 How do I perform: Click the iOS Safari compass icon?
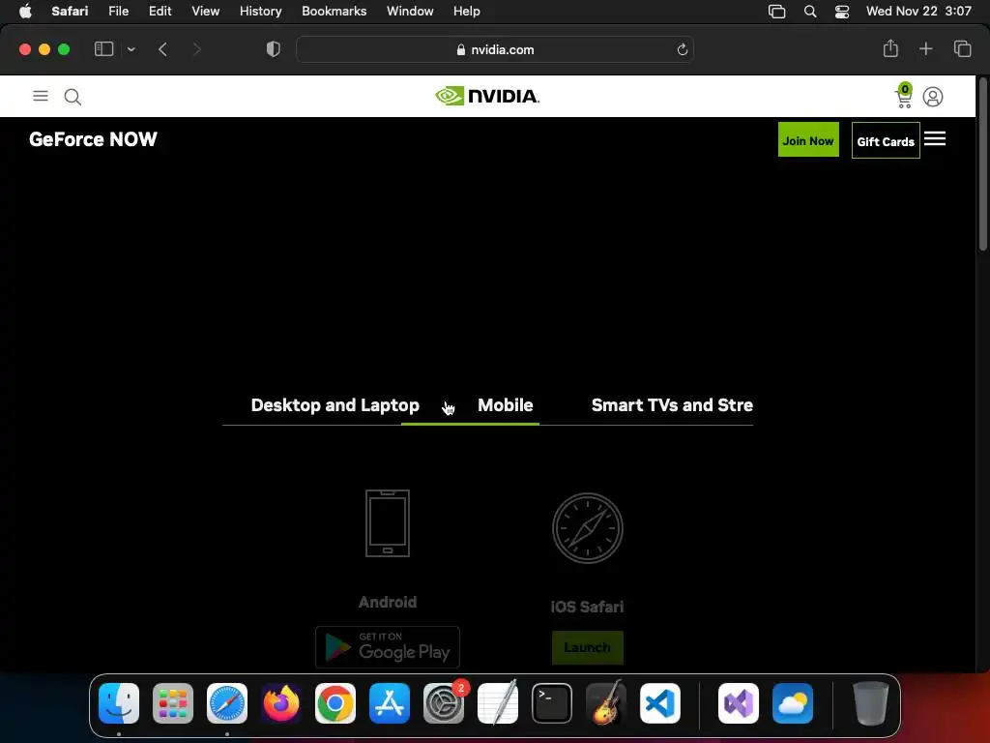pos(587,528)
